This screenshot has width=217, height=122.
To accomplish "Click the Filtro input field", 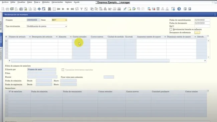I will (42, 73).
